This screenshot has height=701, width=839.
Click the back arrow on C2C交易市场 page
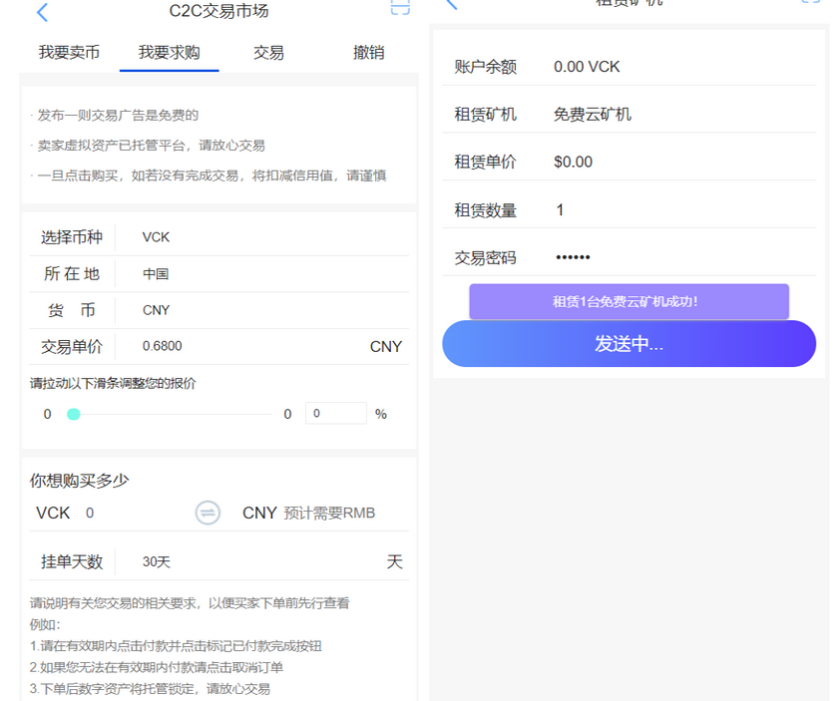point(41,12)
